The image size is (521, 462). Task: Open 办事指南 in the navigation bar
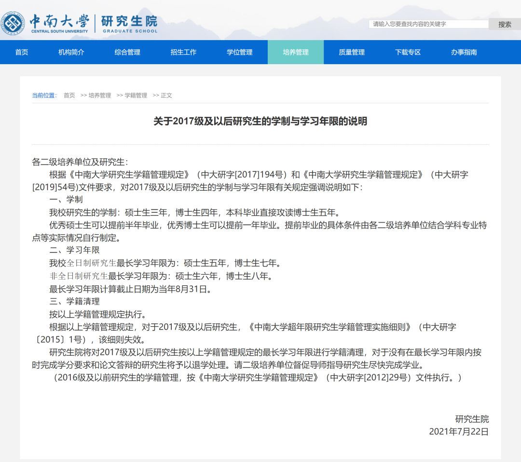(x=464, y=52)
